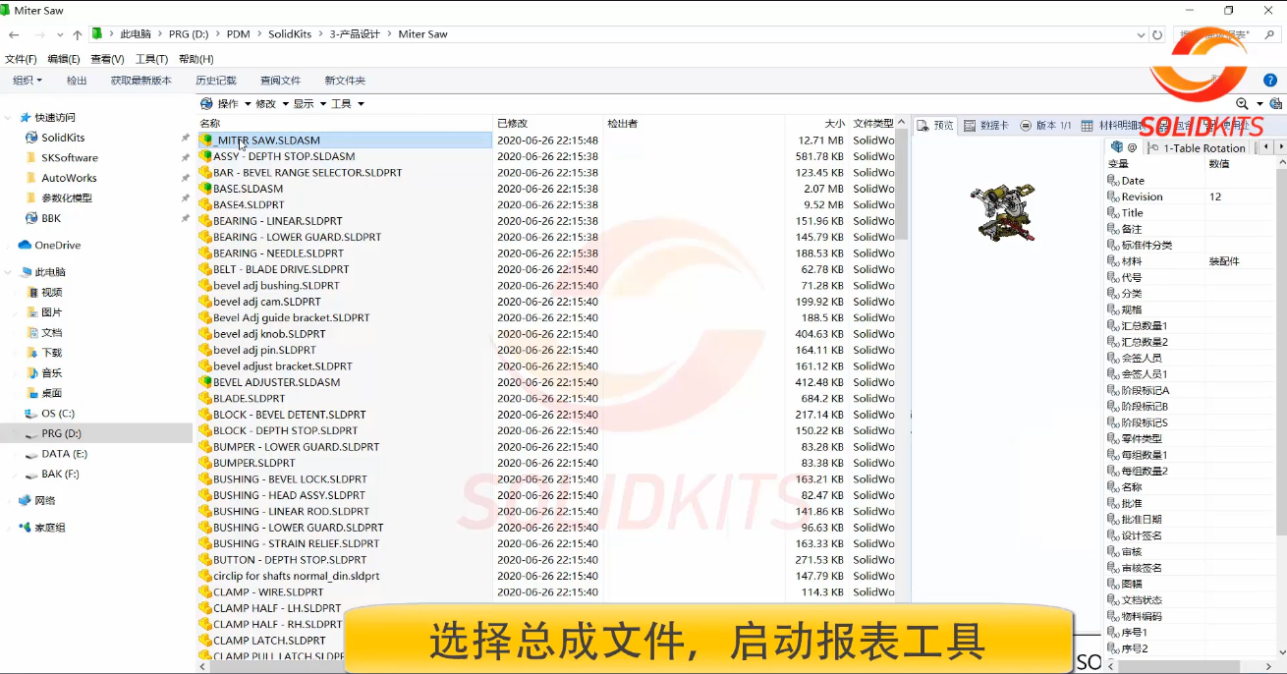Click the OneDrive cloud icon in sidebar

[x=25, y=246]
